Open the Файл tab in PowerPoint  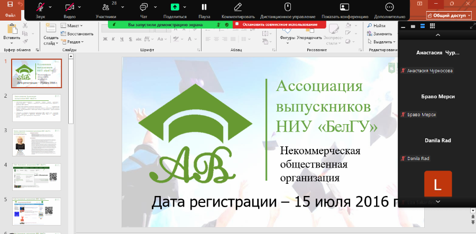click(x=11, y=15)
